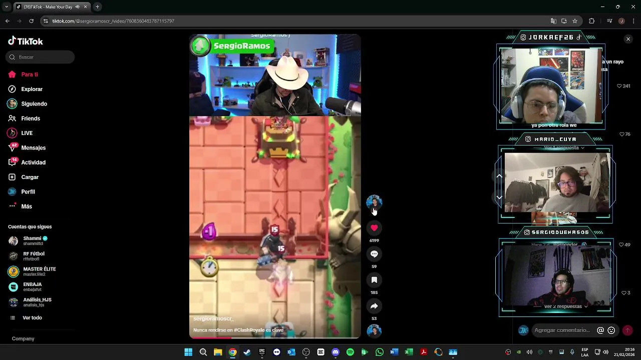This screenshot has width=641, height=360.
Task: Close the TikTok browser tab
Action: [x=86, y=7]
